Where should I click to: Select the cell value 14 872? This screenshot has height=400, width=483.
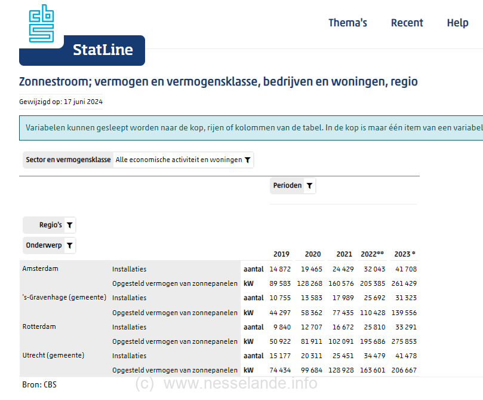point(280,269)
